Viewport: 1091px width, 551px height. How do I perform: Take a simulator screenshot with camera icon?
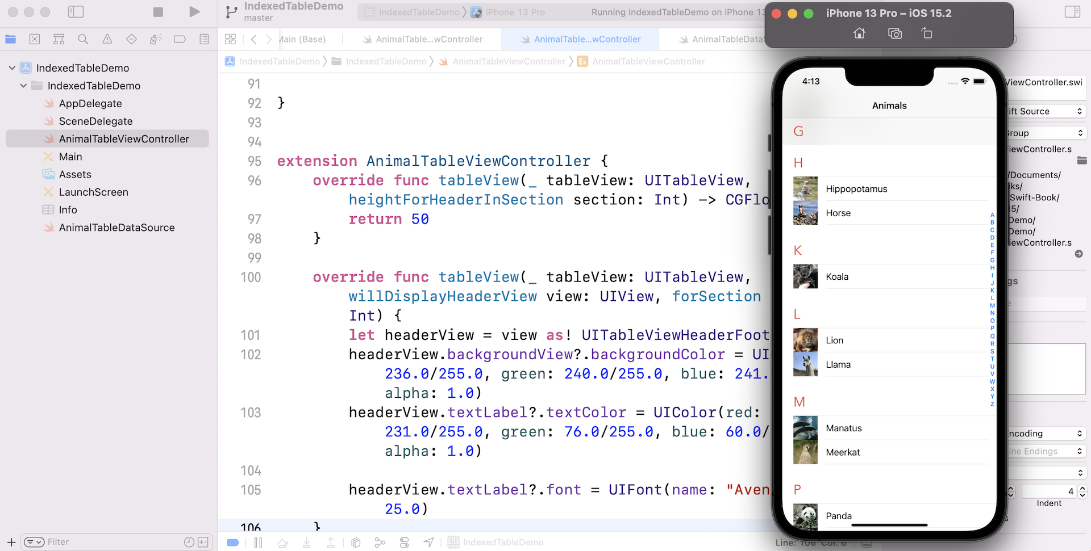(894, 33)
